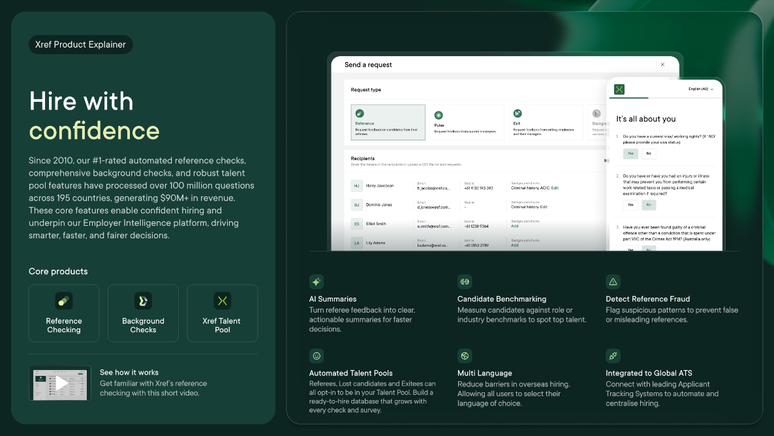Click the LA avatar for Lily Adams
The width and height of the screenshot is (774, 436).
356,243
